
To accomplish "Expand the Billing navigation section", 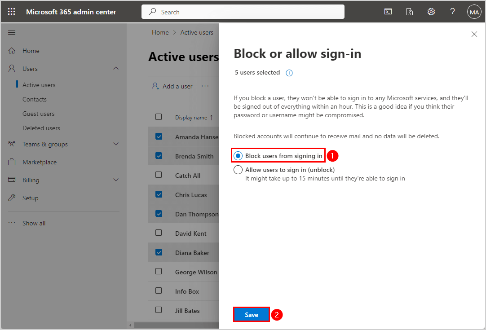I will click(115, 180).
